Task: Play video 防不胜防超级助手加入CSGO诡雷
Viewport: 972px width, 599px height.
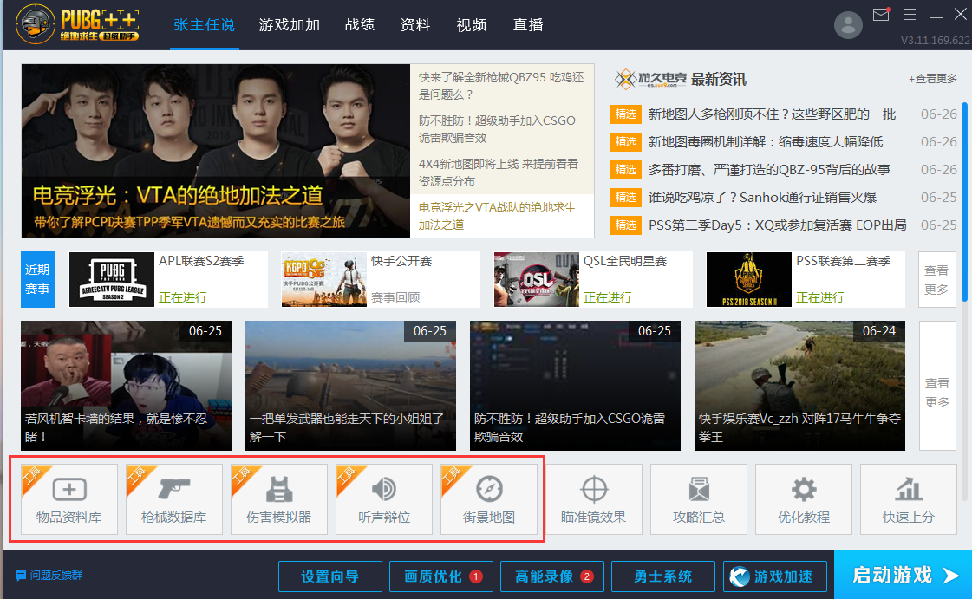Action: 575,385
